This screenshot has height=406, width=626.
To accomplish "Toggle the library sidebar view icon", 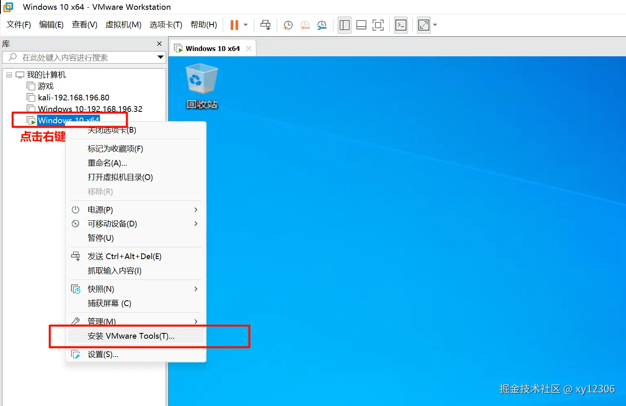I will pyautogui.click(x=345, y=25).
